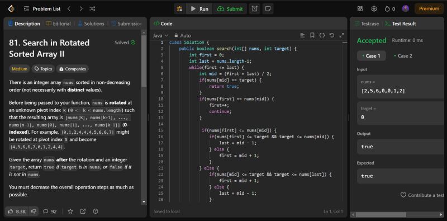Open the help question mark icon

[96, 211]
